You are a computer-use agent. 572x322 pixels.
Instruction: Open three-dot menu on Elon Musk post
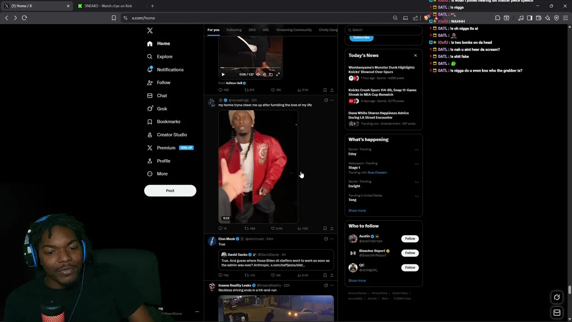332,239
